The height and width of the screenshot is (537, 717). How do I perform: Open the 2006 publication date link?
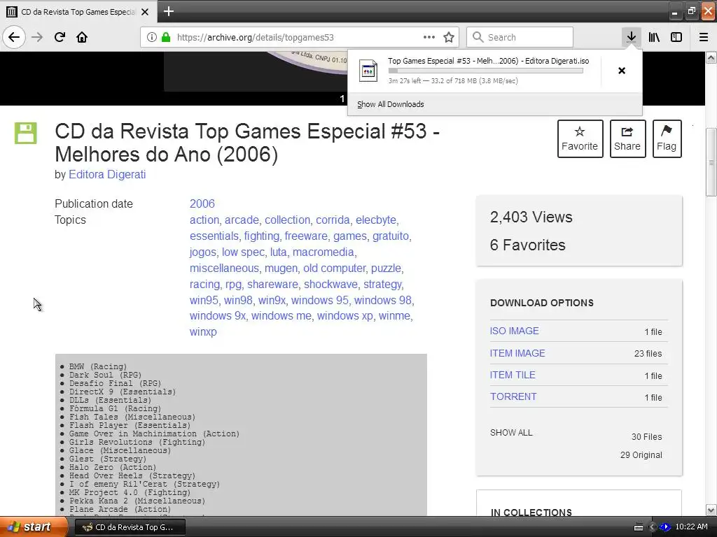202,203
